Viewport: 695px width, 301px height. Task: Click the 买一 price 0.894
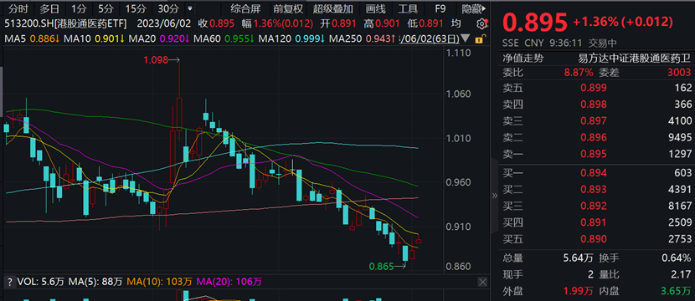594,172
